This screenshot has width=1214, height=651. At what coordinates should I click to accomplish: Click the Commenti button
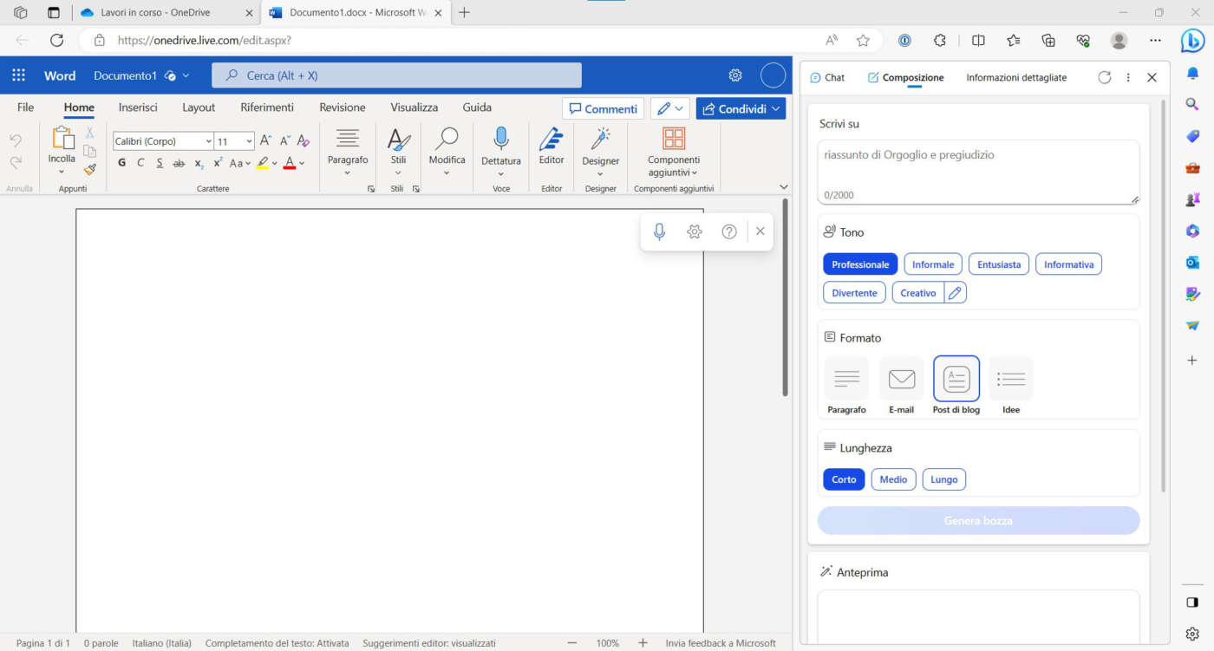coord(603,108)
